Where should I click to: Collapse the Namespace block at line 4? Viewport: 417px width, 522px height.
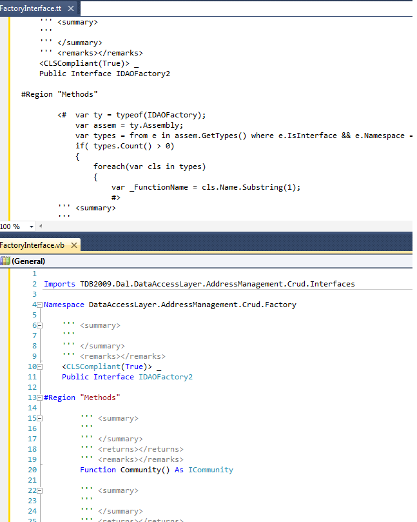point(40,305)
